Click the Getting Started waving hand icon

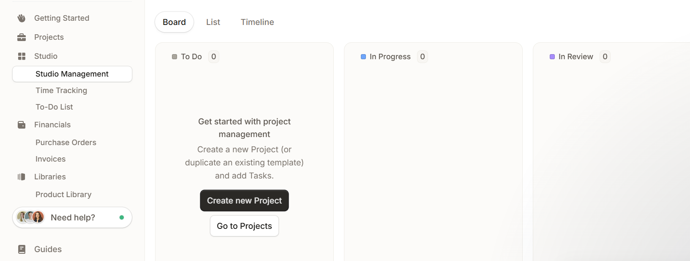coord(22,18)
